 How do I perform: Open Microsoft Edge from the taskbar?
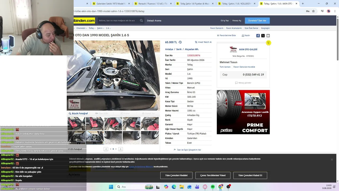(174, 187)
